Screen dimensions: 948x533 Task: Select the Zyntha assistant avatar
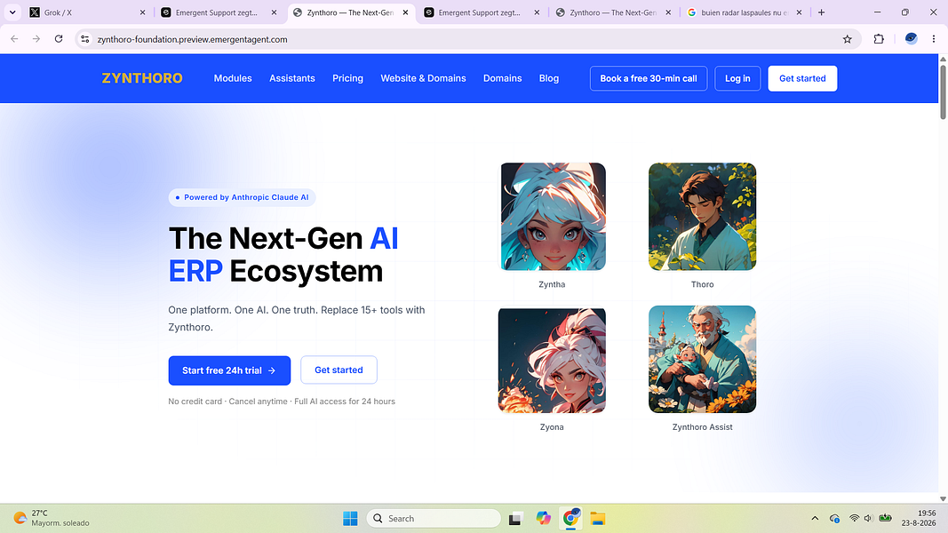coord(553,217)
